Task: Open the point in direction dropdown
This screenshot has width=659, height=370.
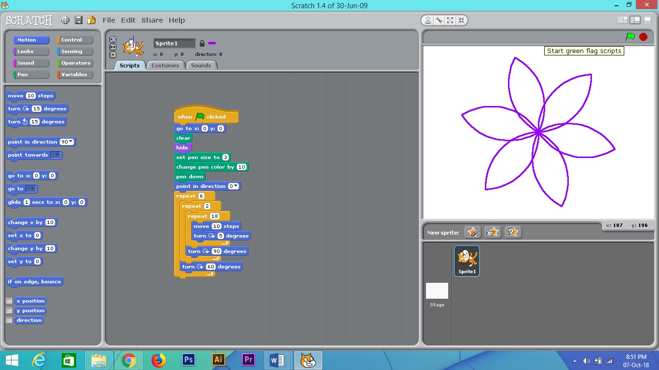Action: (70, 142)
